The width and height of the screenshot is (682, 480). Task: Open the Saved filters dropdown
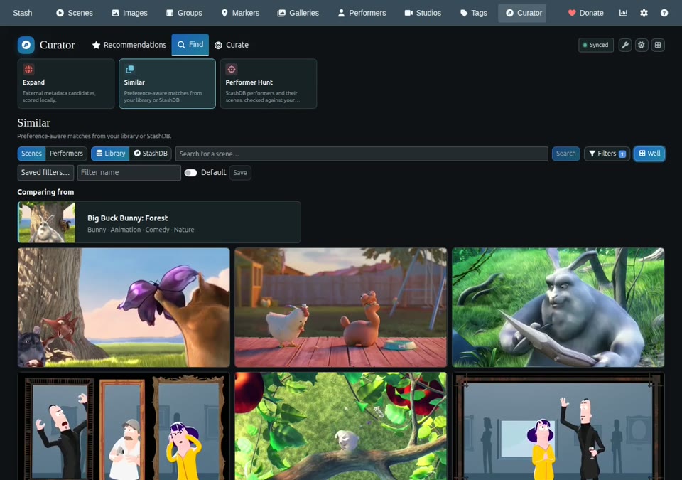click(x=45, y=173)
